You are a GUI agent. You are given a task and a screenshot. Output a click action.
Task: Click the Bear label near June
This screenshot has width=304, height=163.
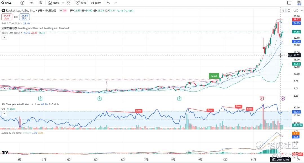[x=138, y=111]
